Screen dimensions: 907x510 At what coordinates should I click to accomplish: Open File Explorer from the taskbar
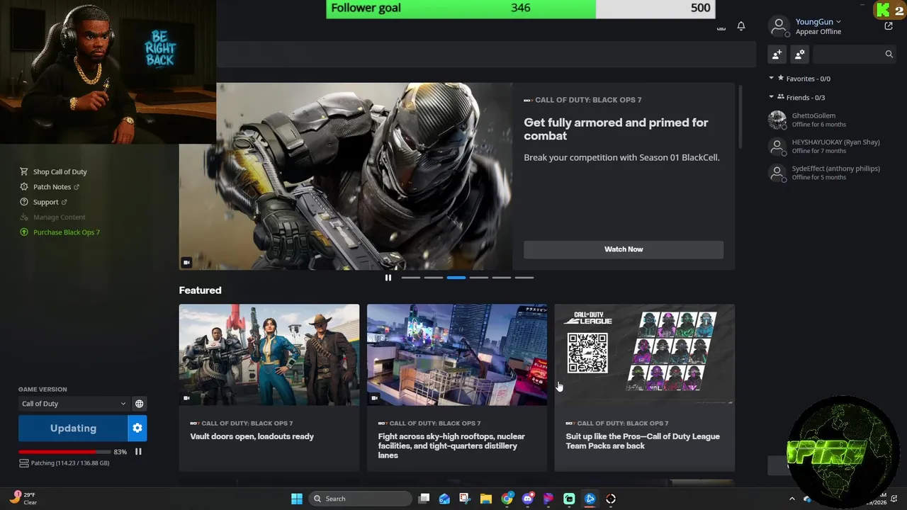pyautogui.click(x=486, y=499)
